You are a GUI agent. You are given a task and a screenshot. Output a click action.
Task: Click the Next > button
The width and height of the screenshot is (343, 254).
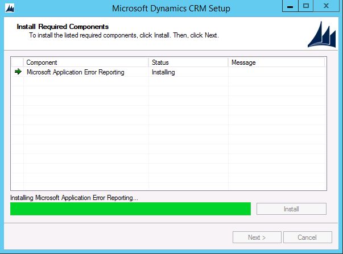pyautogui.click(x=257, y=238)
